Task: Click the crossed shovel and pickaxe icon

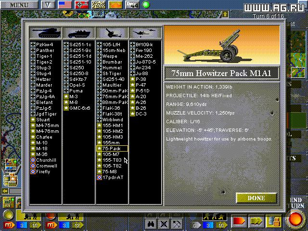Action: 177,224
